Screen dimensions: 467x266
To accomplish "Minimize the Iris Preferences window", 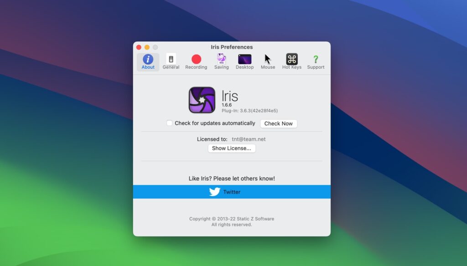I will coord(146,47).
